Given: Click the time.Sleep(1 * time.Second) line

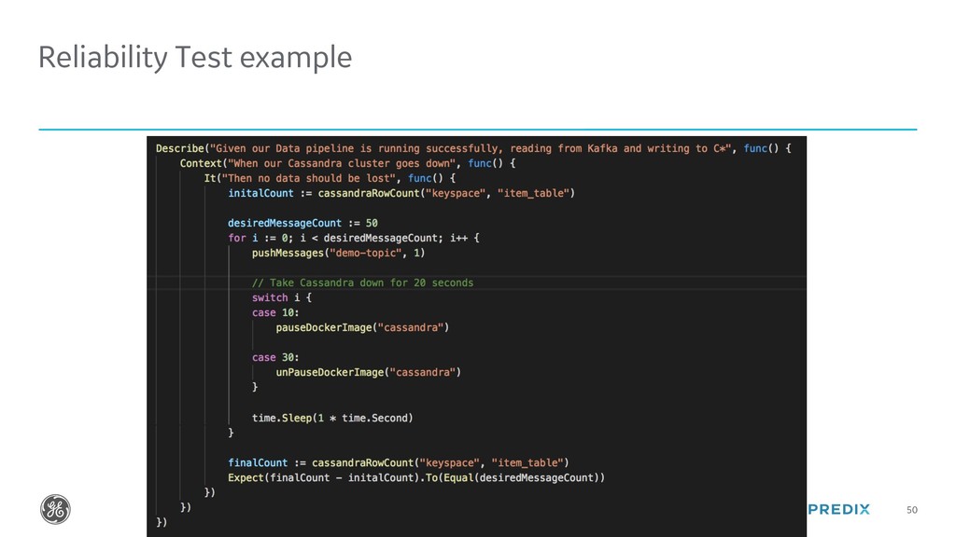Looking at the screenshot, I should (x=332, y=418).
